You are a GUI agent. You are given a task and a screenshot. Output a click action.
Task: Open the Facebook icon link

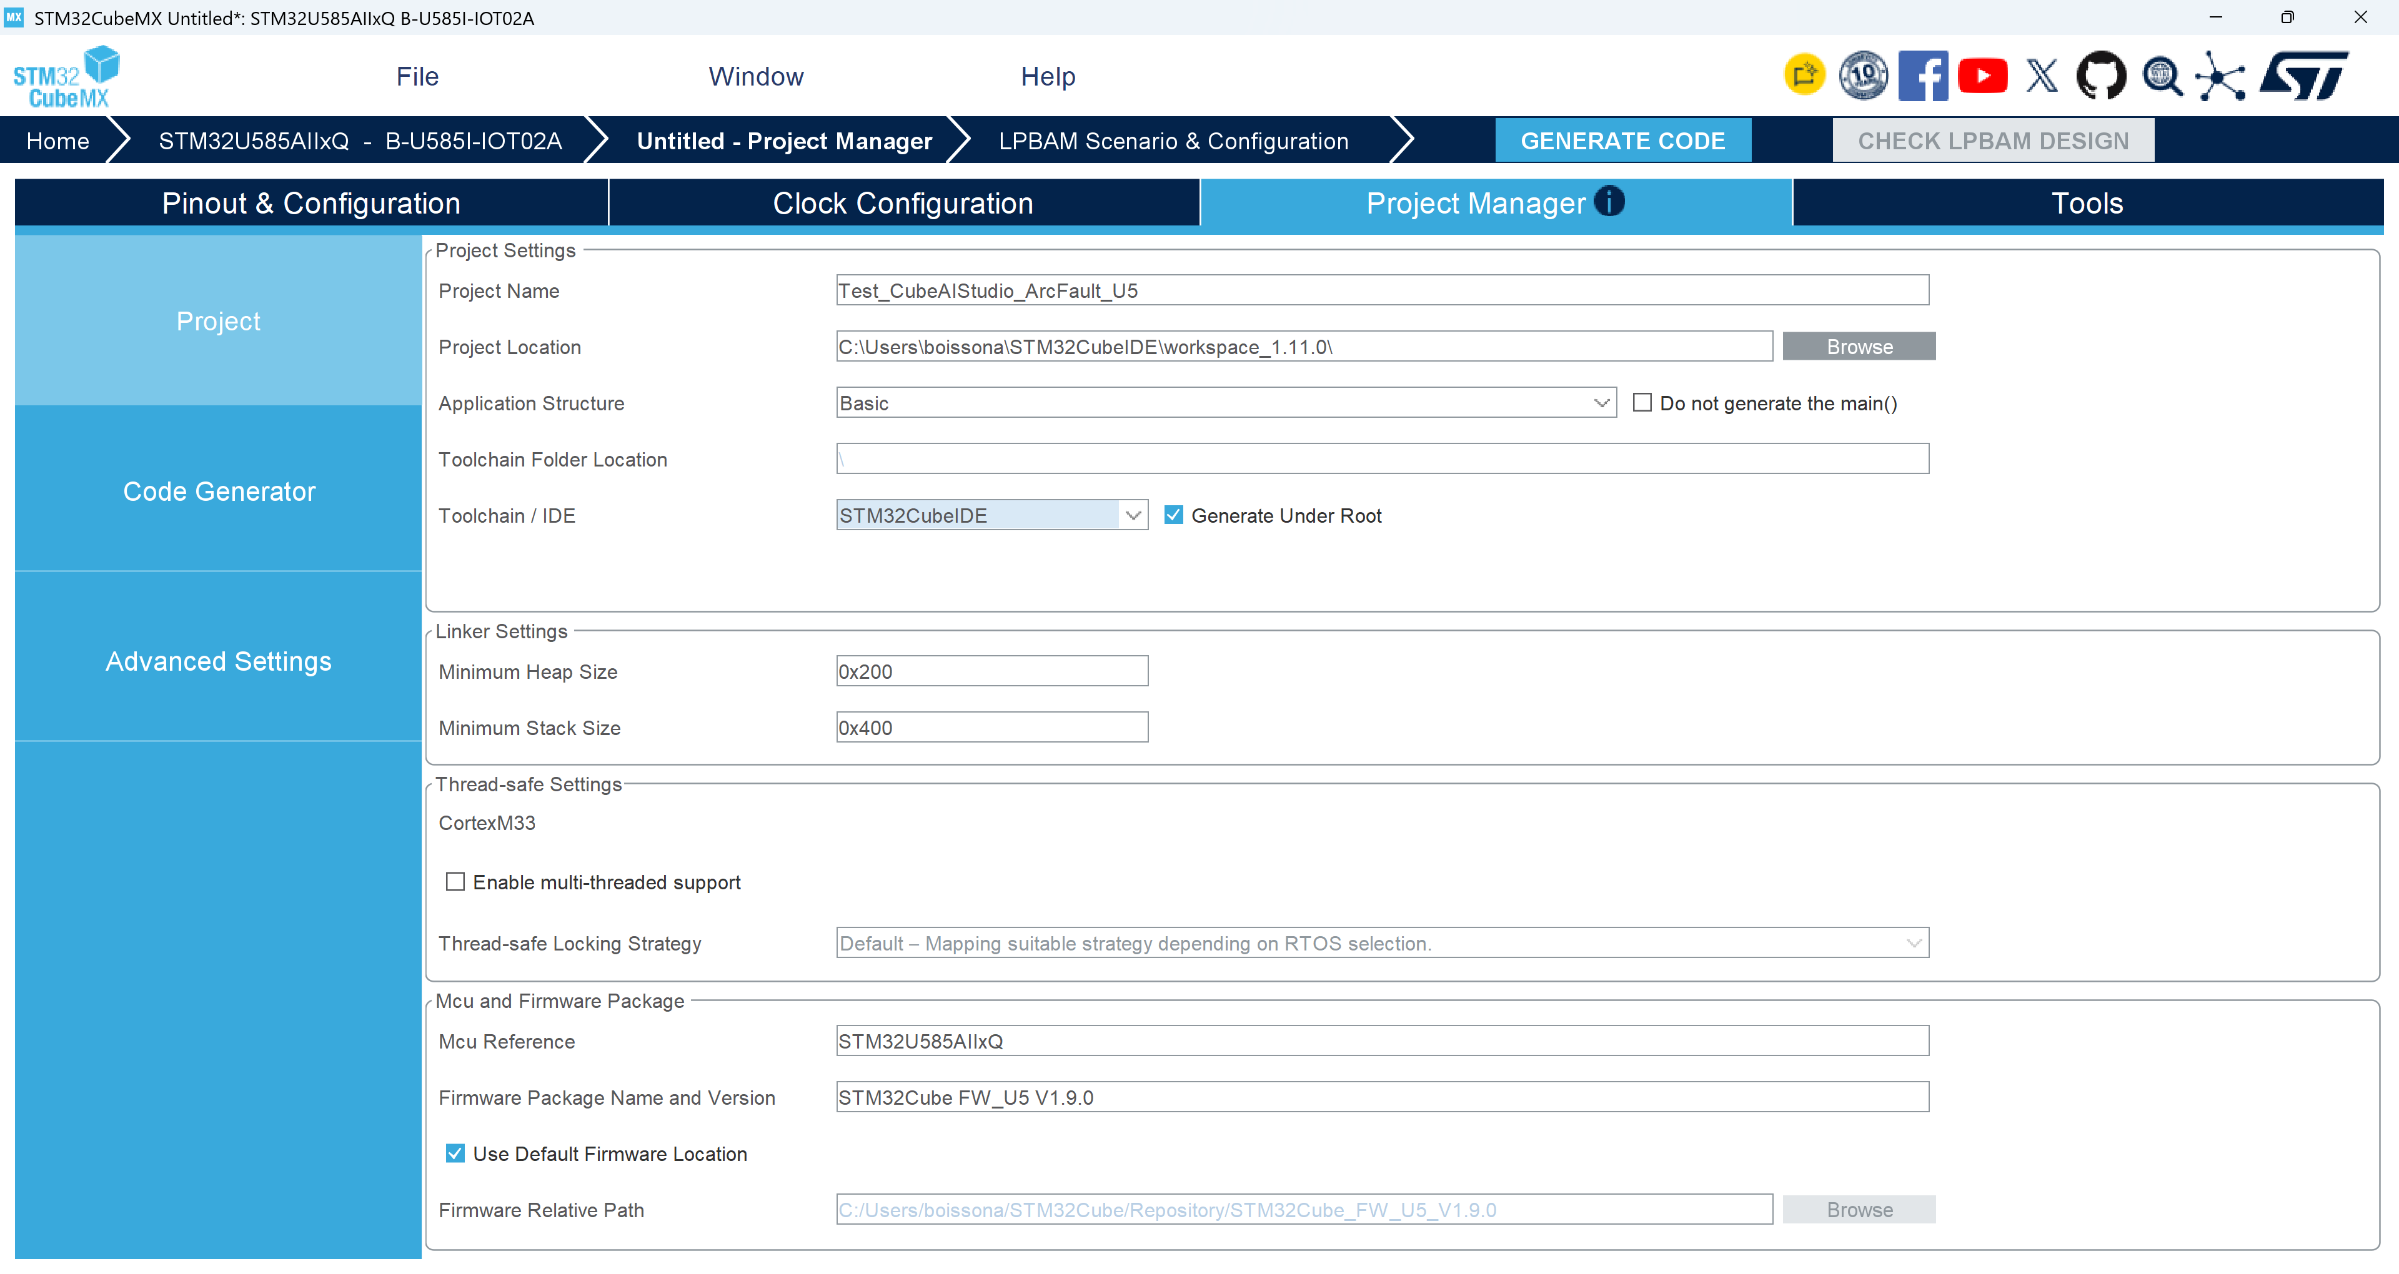point(1922,76)
